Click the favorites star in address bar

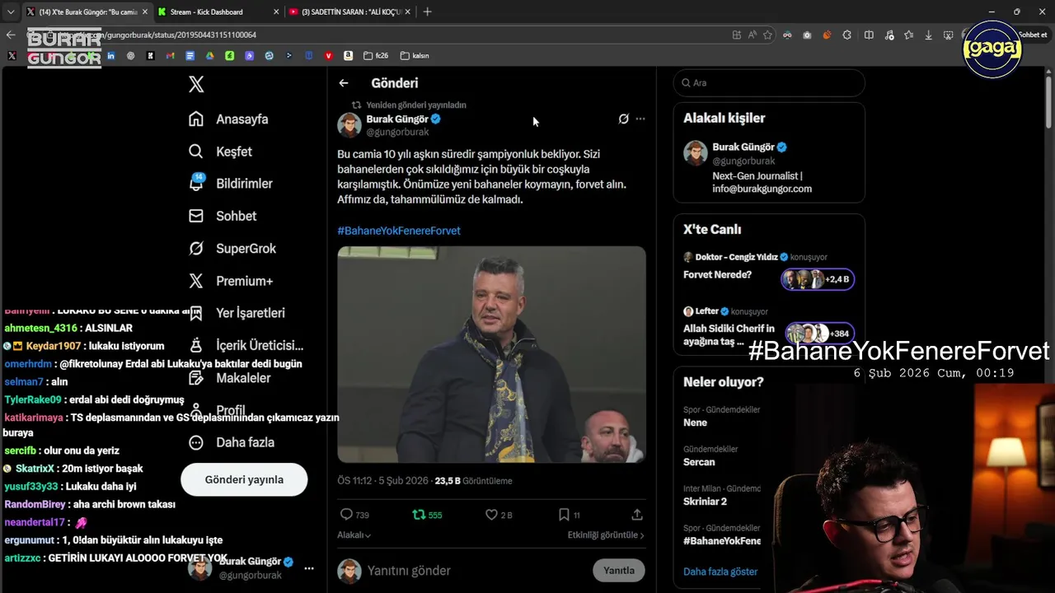point(767,35)
